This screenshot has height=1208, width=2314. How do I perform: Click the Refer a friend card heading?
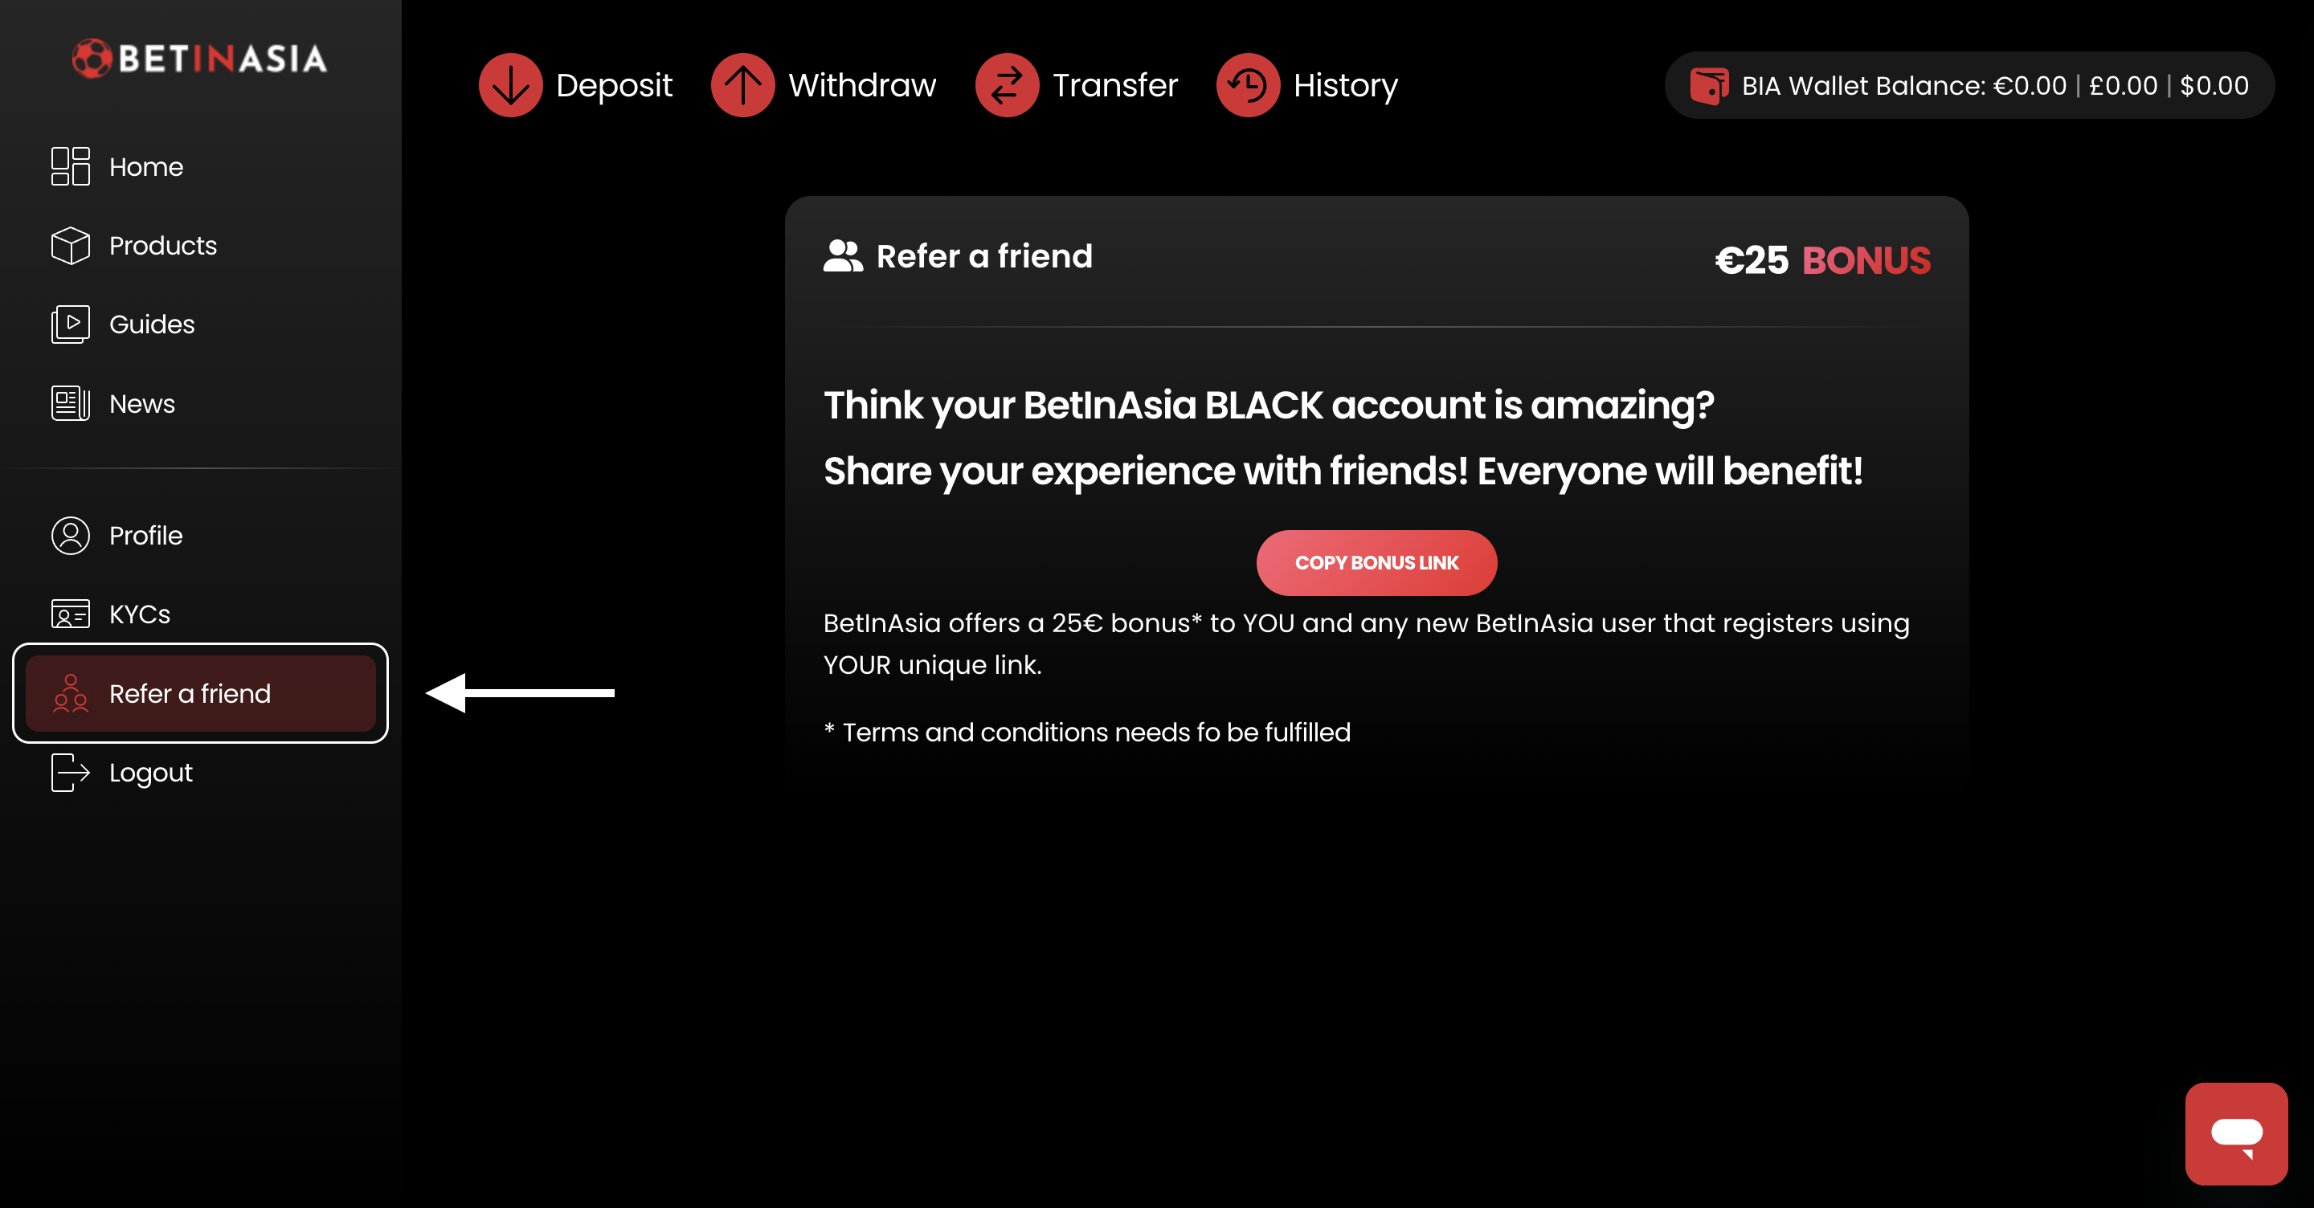pos(983,256)
